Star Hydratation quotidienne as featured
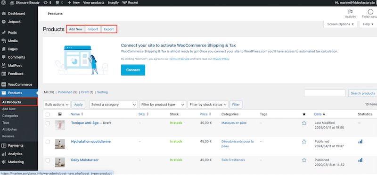377x175 pixels. point(304,142)
